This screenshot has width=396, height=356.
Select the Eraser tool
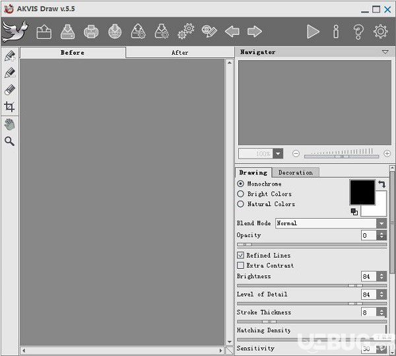pos(10,90)
